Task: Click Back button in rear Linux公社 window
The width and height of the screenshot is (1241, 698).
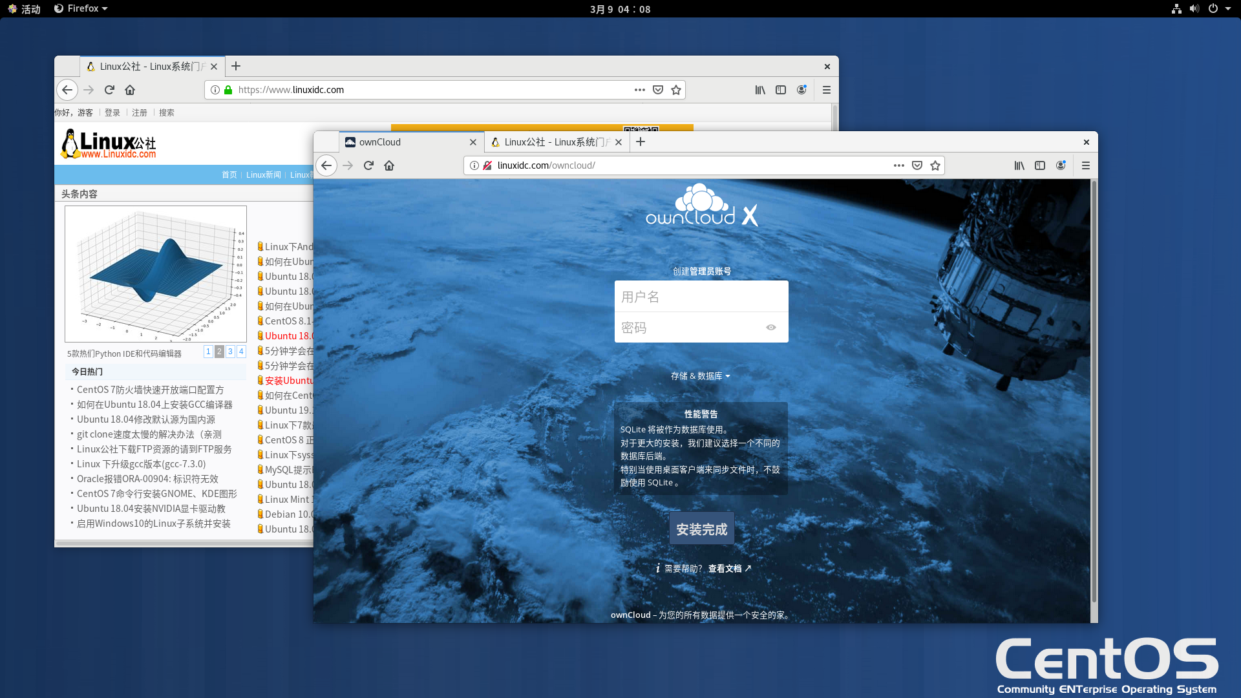Action: (67, 90)
